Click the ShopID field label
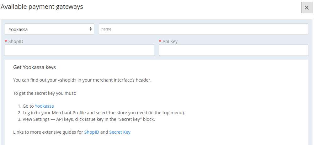The height and width of the screenshot is (145, 314). click(16, 41)
